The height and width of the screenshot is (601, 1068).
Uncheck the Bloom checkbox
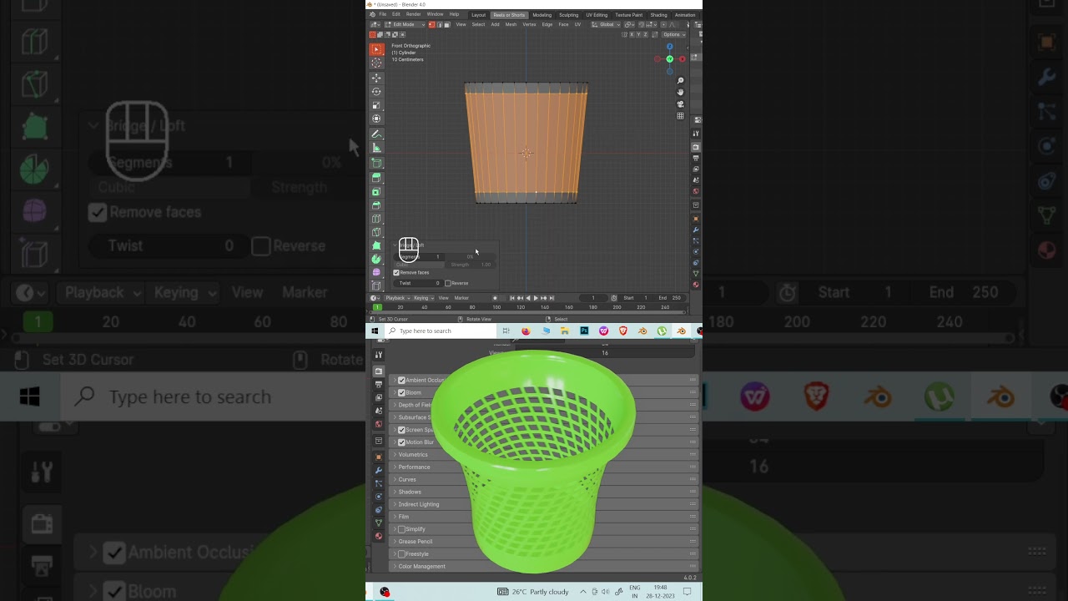tap(401, 392)
